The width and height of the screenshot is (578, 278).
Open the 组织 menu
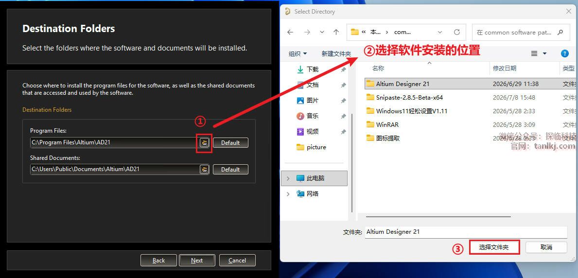pyautogui.click(x=298, y=54)
